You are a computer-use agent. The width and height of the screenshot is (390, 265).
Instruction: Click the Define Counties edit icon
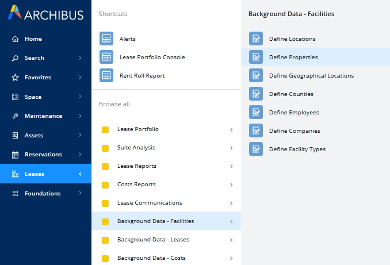pyautogui.click(x=256, y=94)
